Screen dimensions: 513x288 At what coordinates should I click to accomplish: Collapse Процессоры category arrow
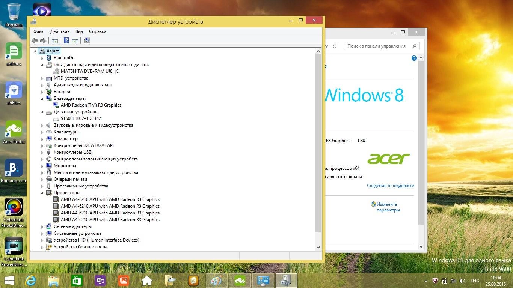(x=42, y=193)
